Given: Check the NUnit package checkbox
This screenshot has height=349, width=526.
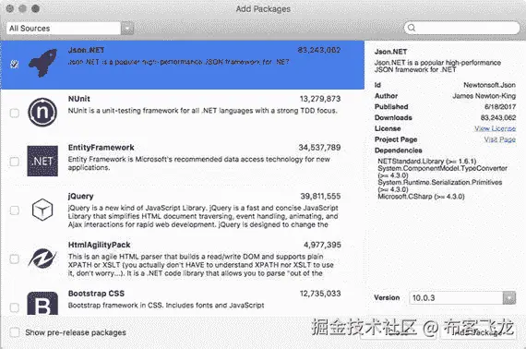Looking at the screenshot, I should pos(15,113).
